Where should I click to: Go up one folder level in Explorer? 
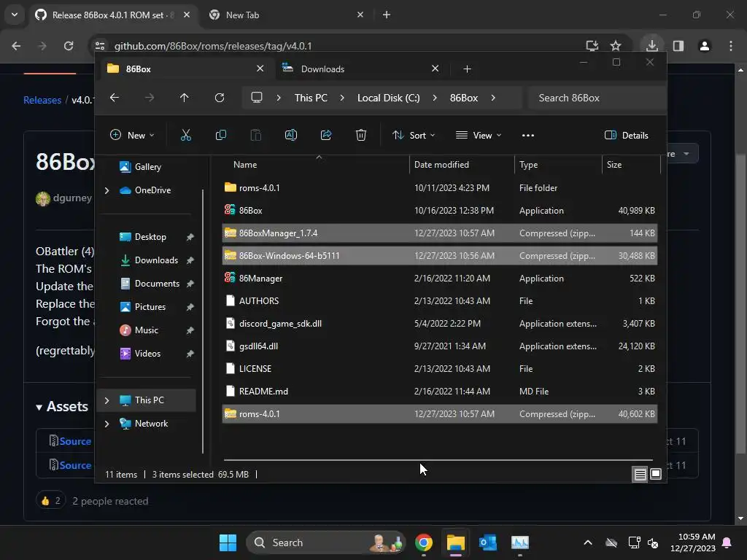pos(185,98)
